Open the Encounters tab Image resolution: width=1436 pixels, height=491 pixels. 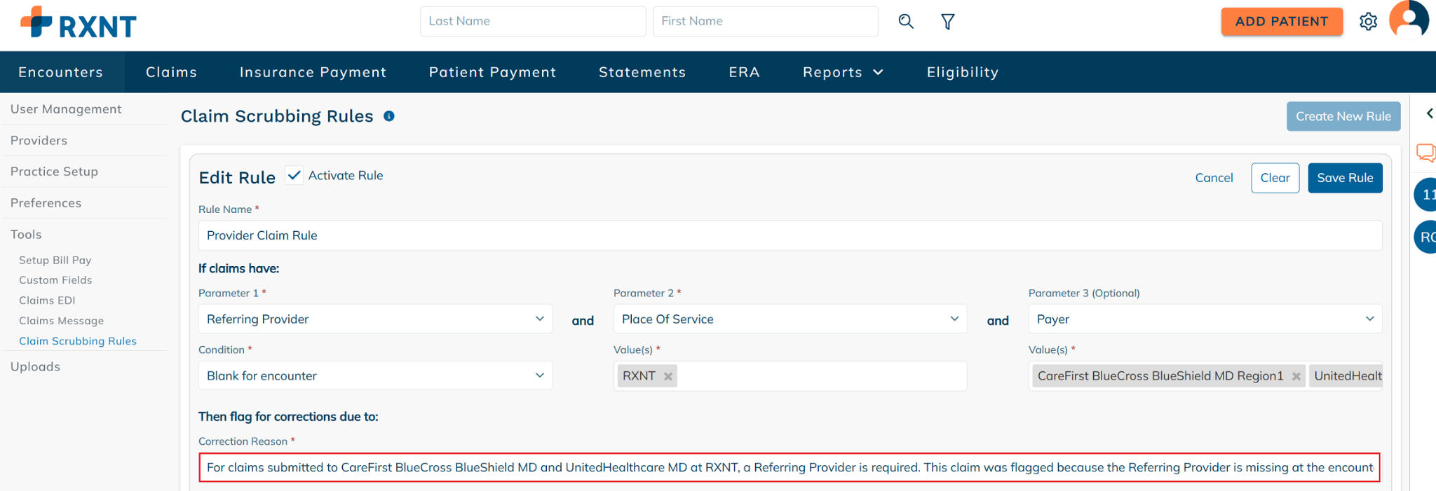61,72
